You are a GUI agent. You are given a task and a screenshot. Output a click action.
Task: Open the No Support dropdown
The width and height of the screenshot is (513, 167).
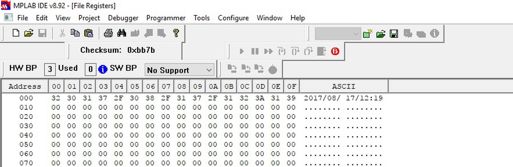tap(180, 70)
